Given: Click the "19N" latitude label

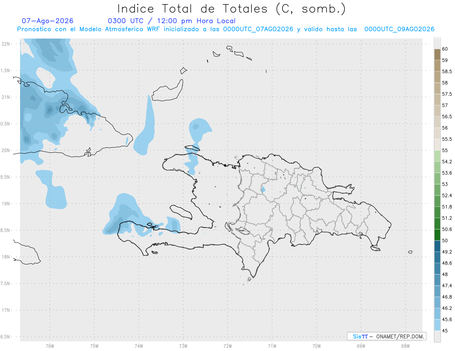Looking at the screenshot, I should 6,204.
